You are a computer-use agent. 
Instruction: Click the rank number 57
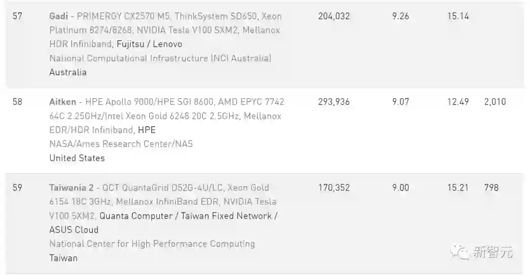pos(17,16)
